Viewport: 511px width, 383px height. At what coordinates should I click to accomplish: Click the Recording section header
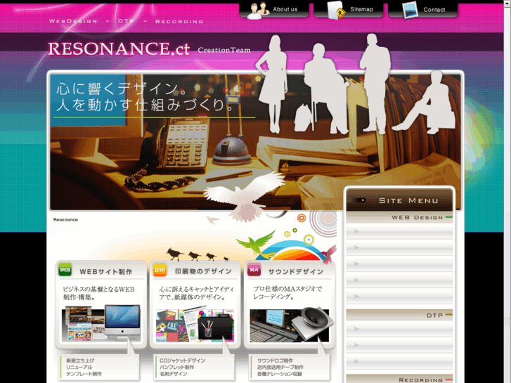420,380
